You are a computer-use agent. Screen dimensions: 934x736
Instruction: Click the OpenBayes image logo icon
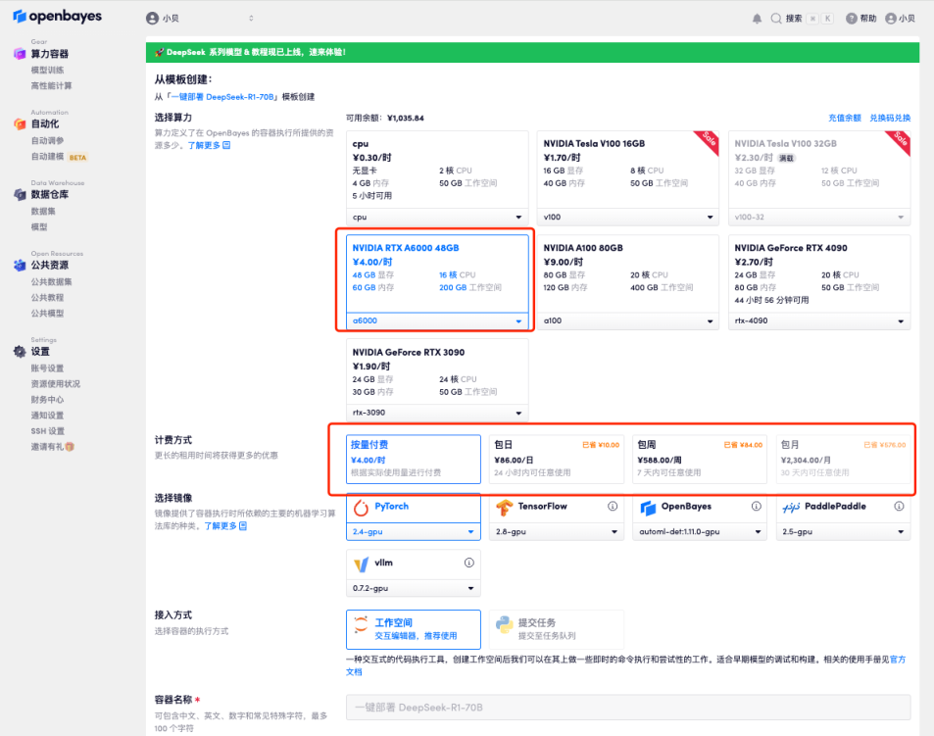click(648, 508)
